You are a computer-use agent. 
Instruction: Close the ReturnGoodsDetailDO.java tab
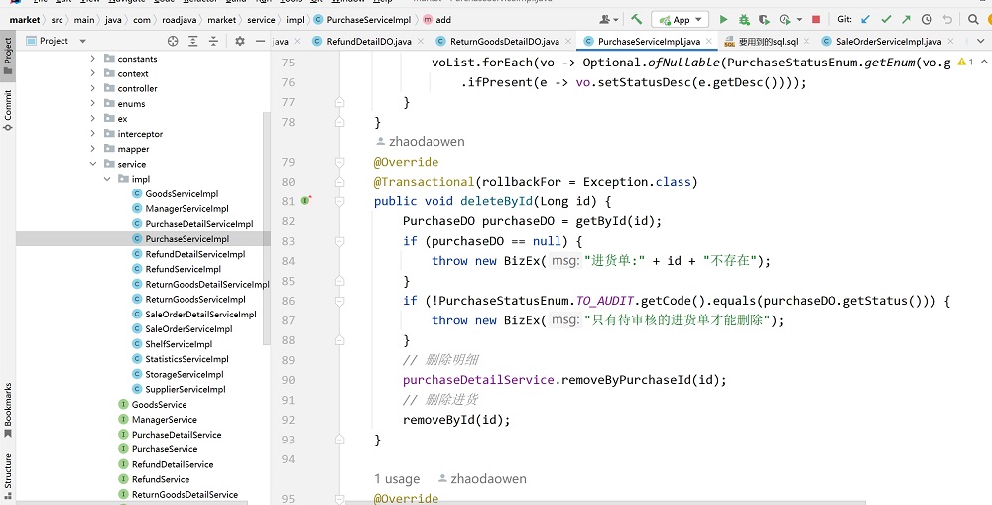click(568, 41)
